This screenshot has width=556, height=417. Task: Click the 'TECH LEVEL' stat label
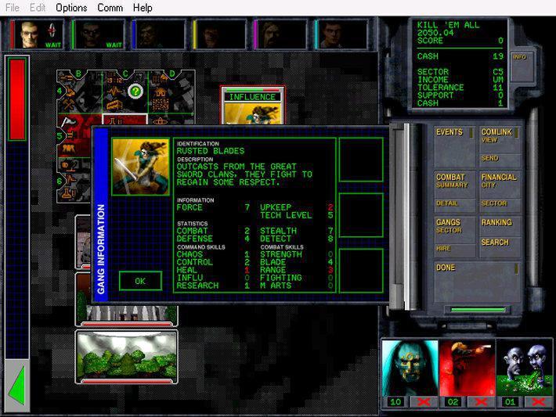tap(286, 215)
